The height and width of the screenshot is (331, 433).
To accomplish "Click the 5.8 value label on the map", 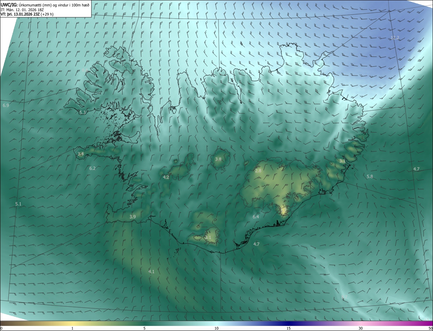I will click(370, 176).
